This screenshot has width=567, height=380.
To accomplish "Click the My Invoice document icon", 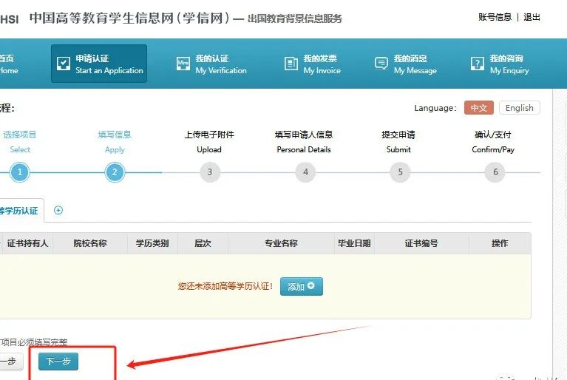I will 291,64.
